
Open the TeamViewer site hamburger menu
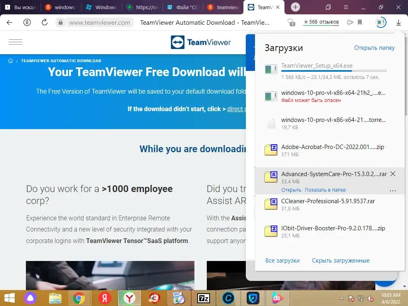(16, 42)
